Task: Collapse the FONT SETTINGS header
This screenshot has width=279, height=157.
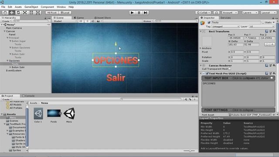Action: (x=238, y=110)
